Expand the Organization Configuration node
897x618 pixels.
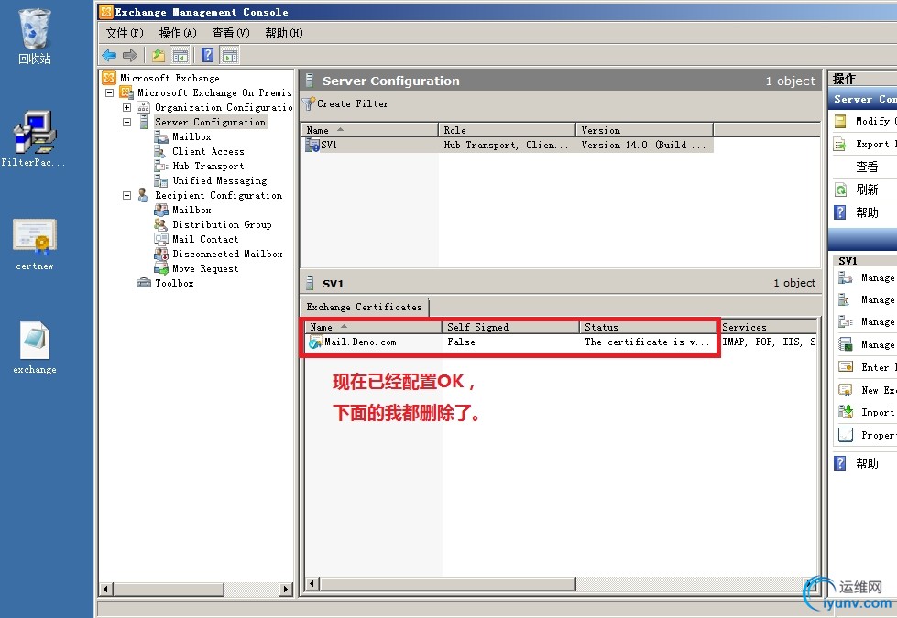tap(127, 107)
